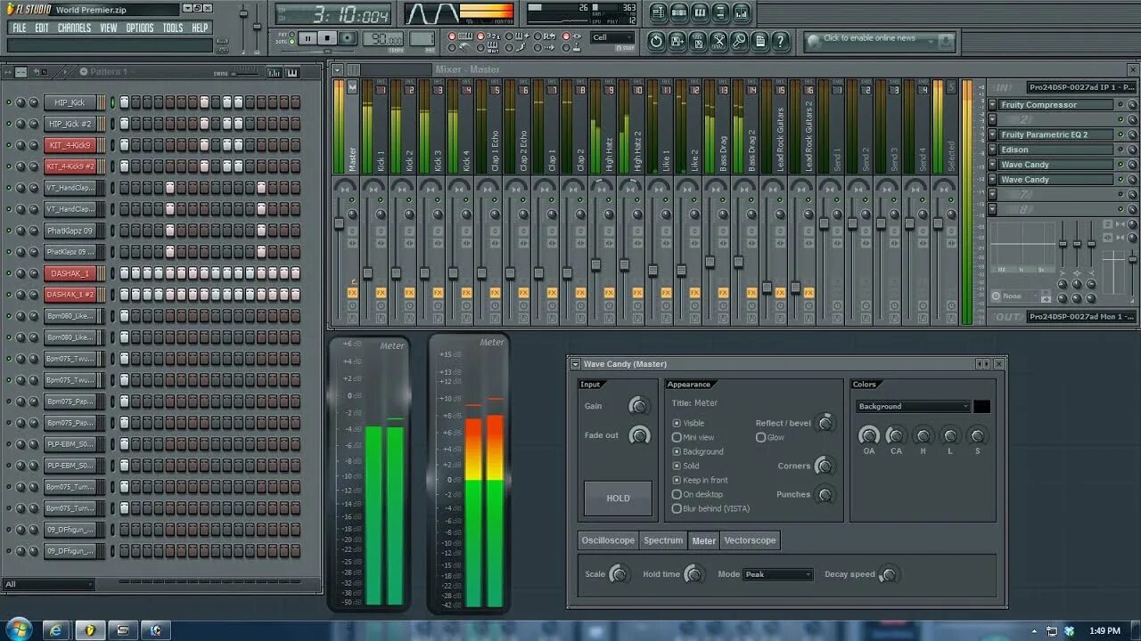The height and width of the screenshot is (641, 1141).
Task: Click the Windows Start orb
Action: 18,629
